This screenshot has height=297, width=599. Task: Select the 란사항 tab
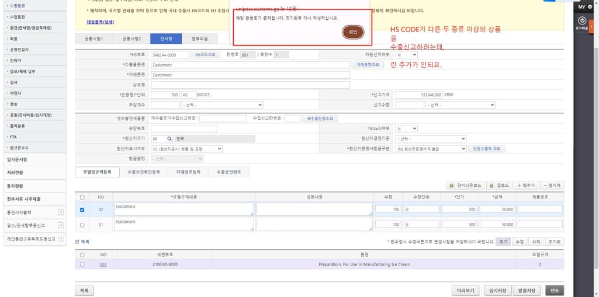(166, 39)
